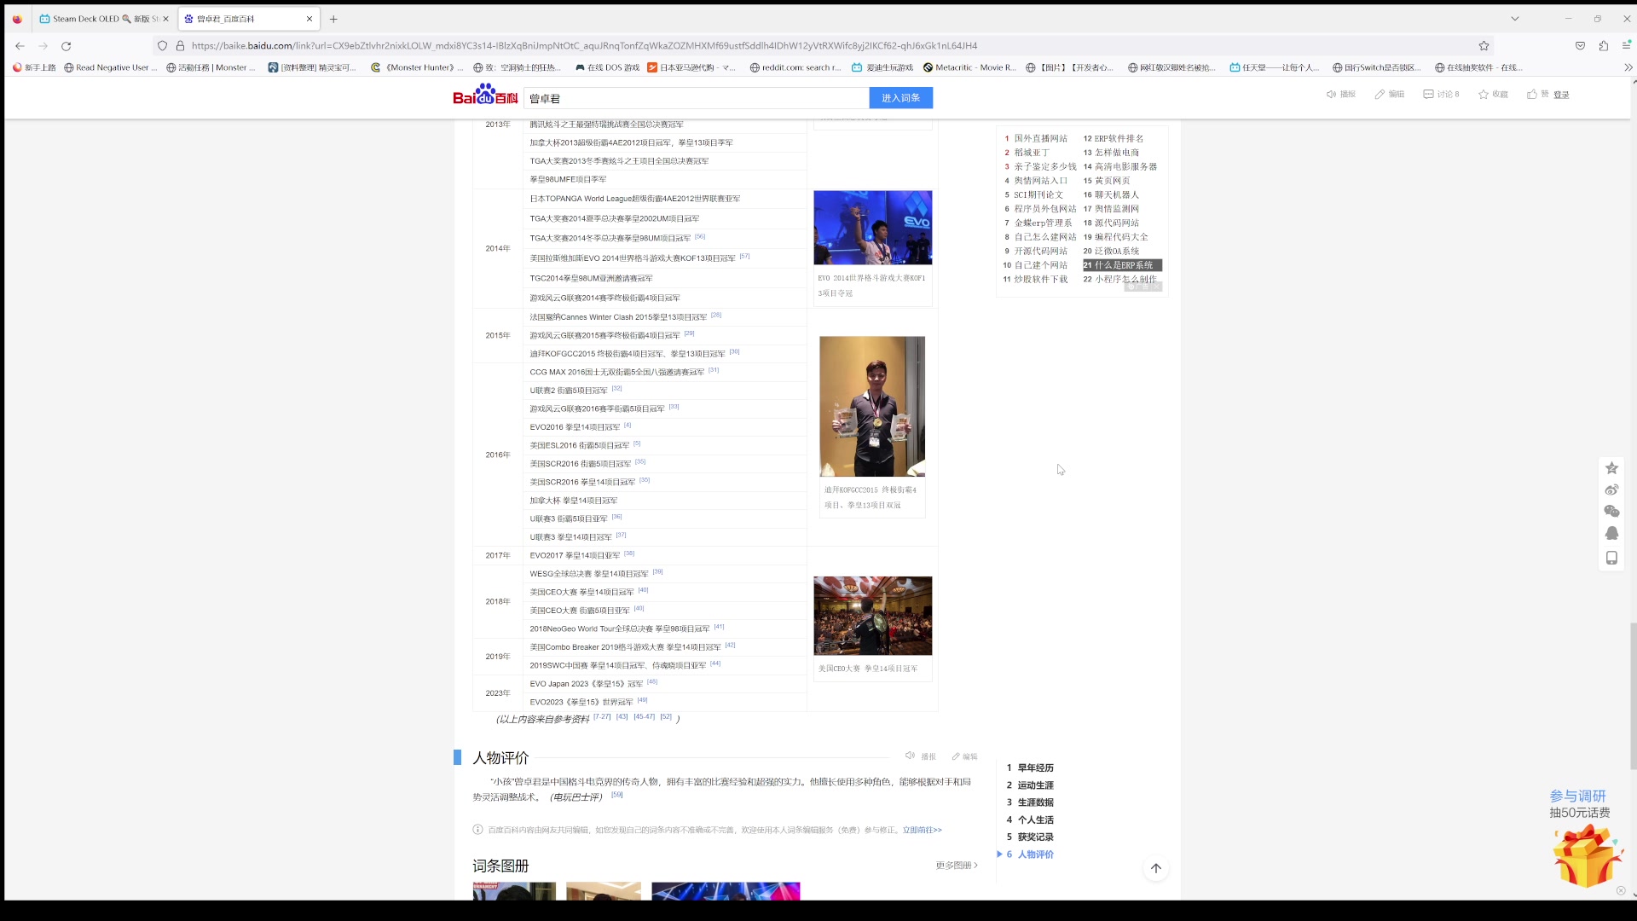The image size is (1637, 921).
Task: Click the 收藏 star in the Baidu header
Action: [x=1484, y=95]
